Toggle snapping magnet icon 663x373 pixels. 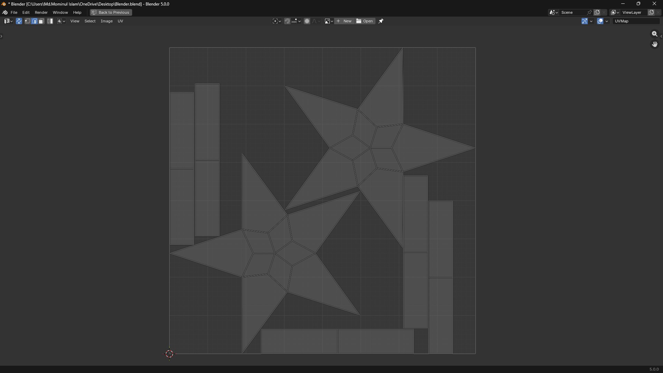(287, 21)
